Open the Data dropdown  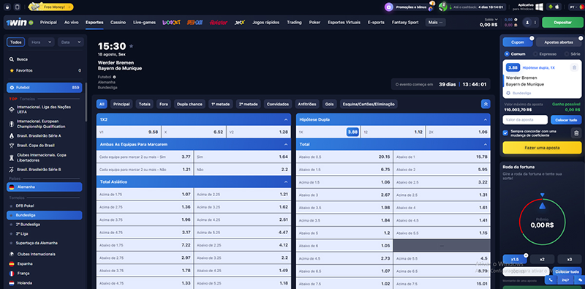click(x=70, y=42)
